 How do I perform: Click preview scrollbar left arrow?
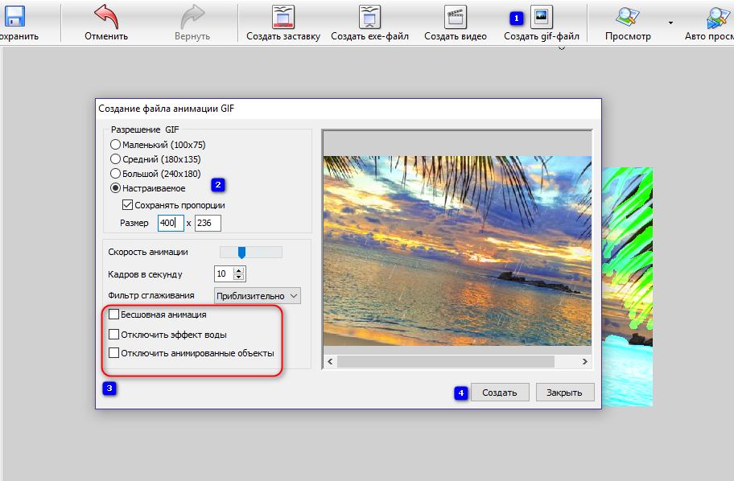pos(330,361)
